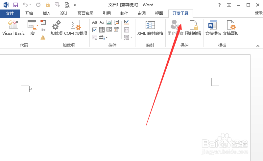
Task: Switch to the 审阅 tab
Action: [x=142, y=13]
